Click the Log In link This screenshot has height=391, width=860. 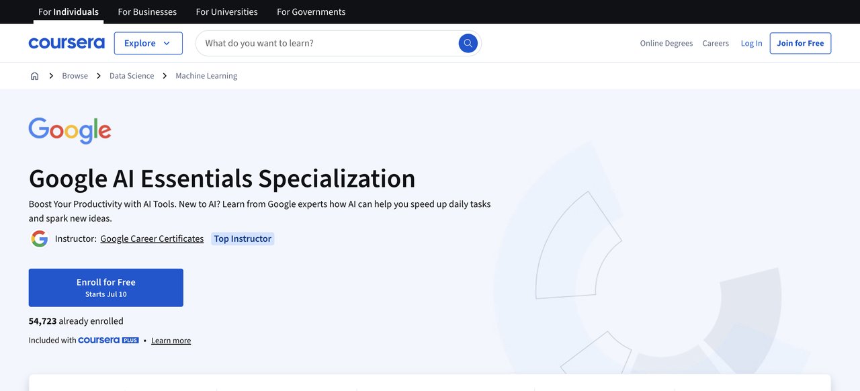click(x=752, y=43)
